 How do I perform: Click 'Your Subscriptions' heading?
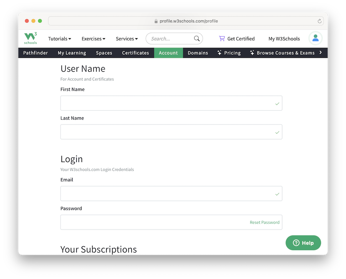[99, 249]
